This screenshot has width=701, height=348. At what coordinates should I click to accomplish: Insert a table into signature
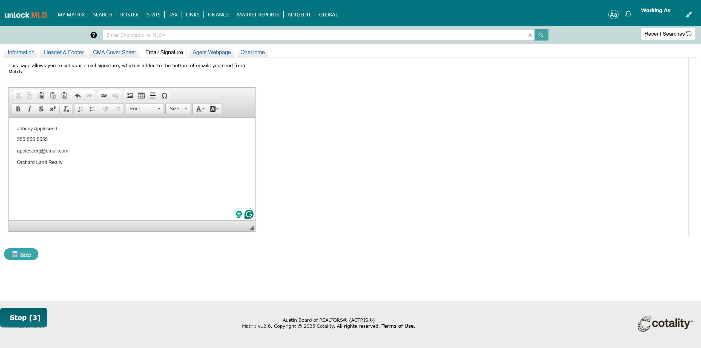point(141,96)
